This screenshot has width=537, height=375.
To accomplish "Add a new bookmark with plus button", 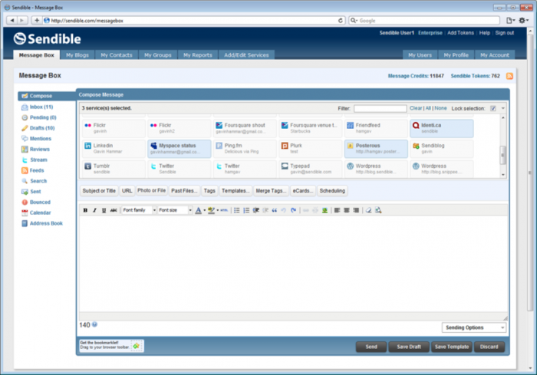I will [x=37, y=21].
